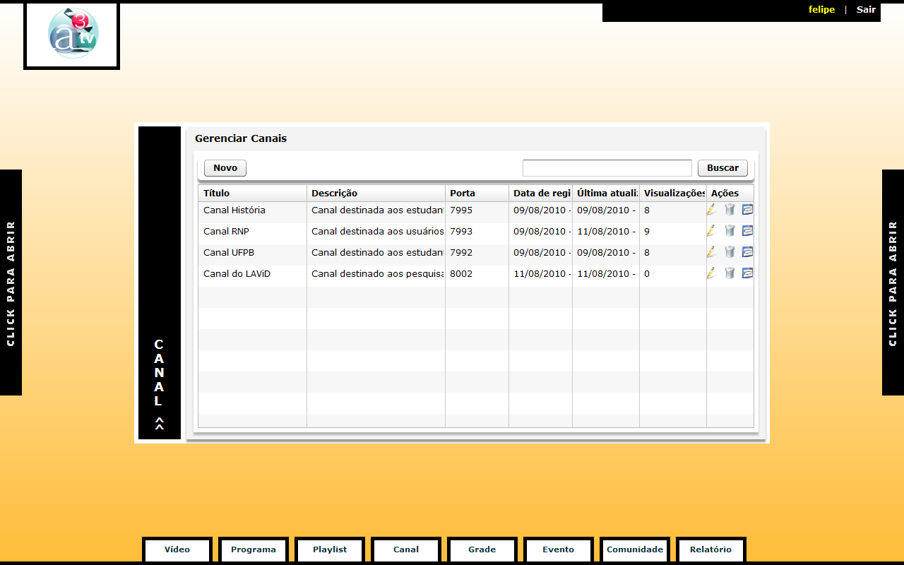The image size is (904, 565).
Task: Click the felipe username link
Action: click(x=821, y=10)
